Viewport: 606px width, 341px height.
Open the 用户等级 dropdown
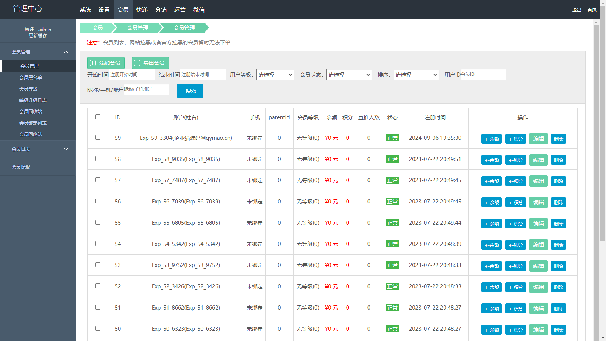pos(275,75)
